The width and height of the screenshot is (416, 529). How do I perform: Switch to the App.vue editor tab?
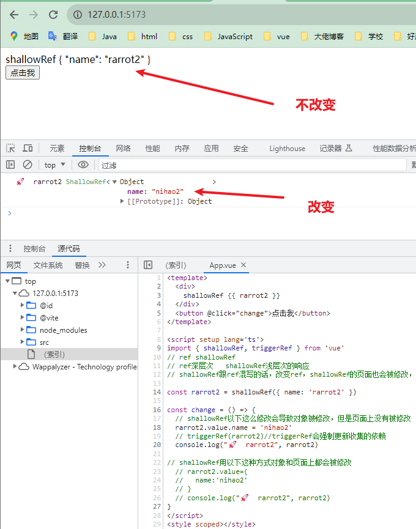click(x=223, y=265)
